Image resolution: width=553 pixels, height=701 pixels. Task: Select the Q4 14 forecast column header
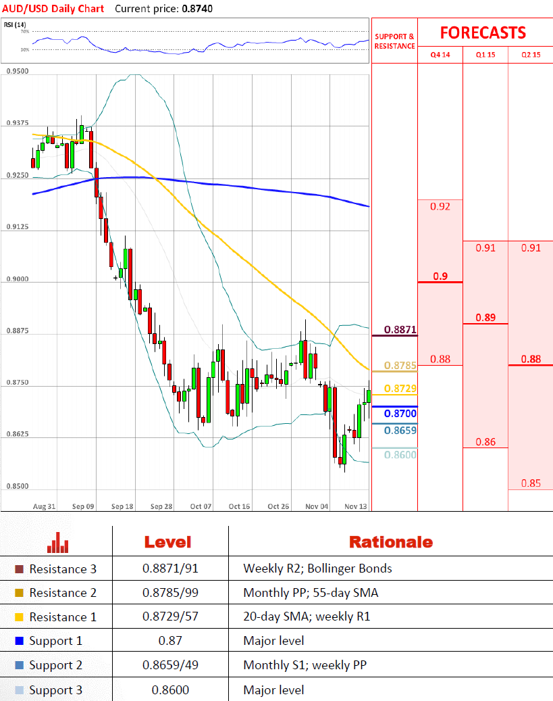(x=440, y=55)
